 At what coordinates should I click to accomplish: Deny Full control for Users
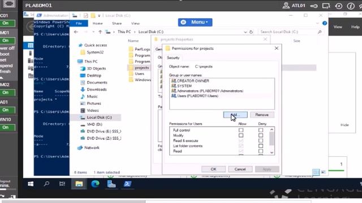[x=261, y=130]
